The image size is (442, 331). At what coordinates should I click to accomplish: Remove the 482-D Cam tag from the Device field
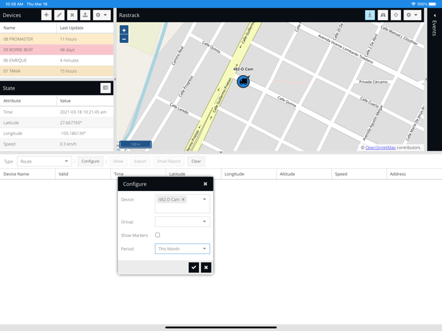click(x=183, y=199)
